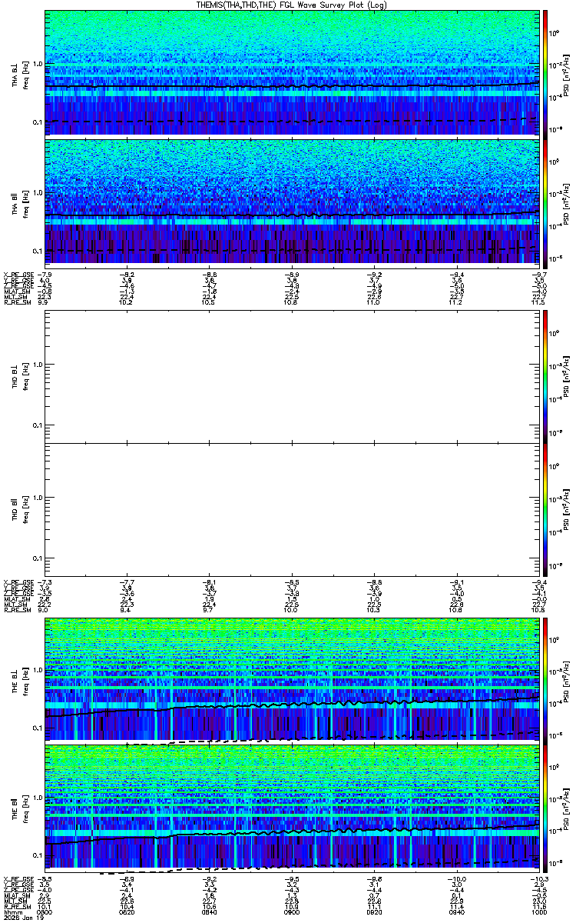Click the color bar beside empty THD B-perpendicular panel
The width and height of the screenshot is (576, 923).
(x=545, y=376)
